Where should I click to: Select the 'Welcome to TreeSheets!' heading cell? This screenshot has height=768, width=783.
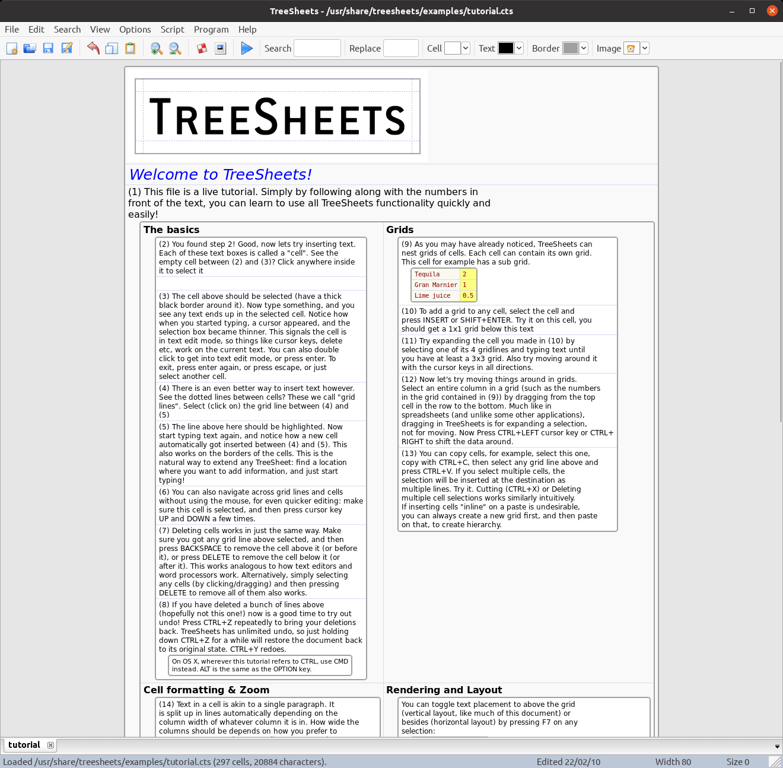(x=220, y=174)
